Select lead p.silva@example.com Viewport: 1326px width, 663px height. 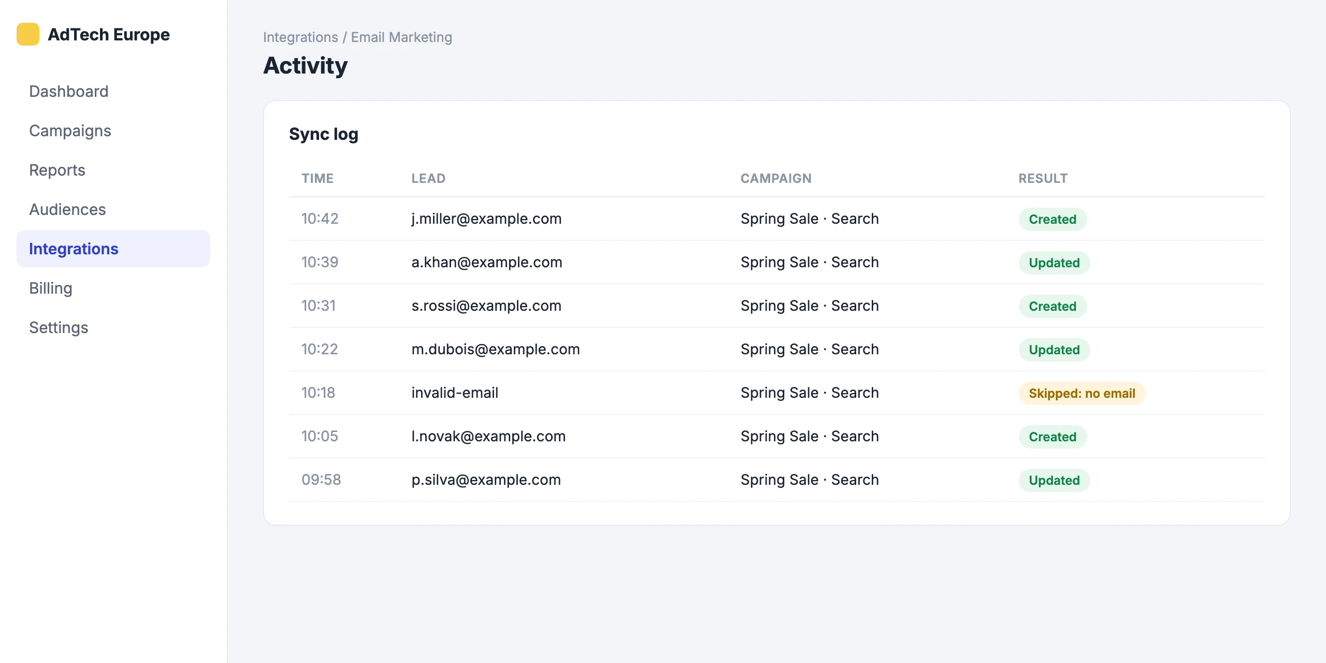[486, 480]
